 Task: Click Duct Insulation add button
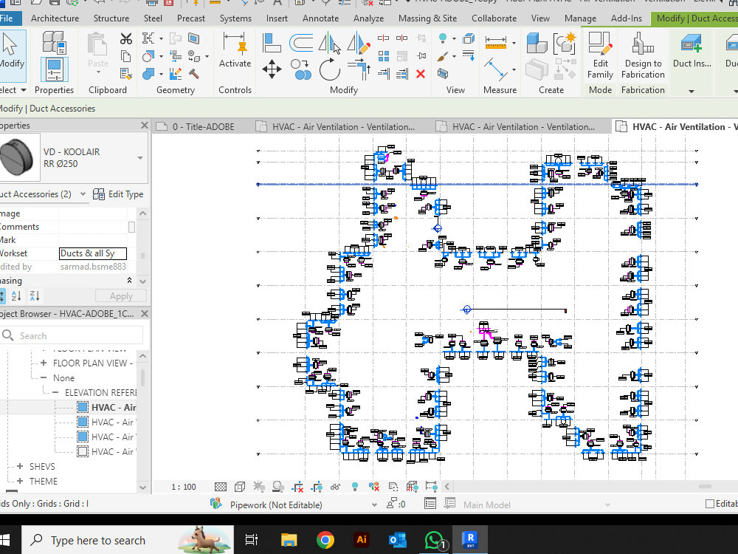[x=692, y=50]
